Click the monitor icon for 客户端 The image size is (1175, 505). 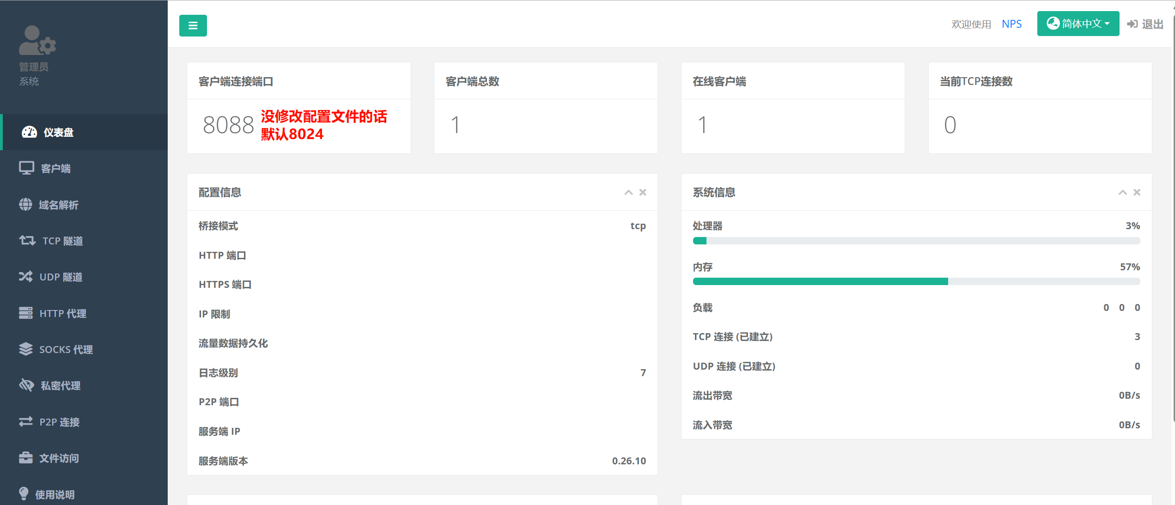click(x=26, y=168)
